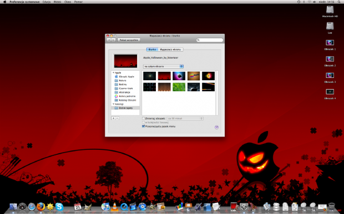Collapse the Apple group in sidebar
344x214 pixels.
point(113,72)
